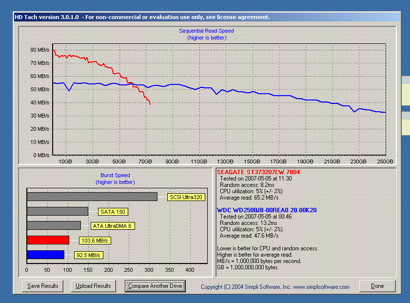The image size is (410, 303).
Task: Close the dialog with Done
Action: coord(377,286)
